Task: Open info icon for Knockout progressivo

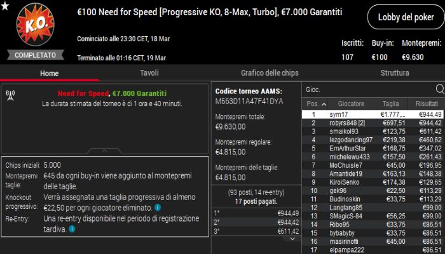Action: tap(157, 208)
